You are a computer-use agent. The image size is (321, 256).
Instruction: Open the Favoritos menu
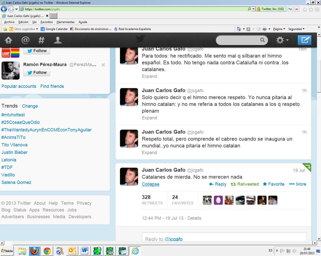coord(47,22)
